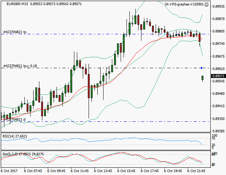
Task: Click the '6 Oct 09:45' time axis label
Action: pyautogui.click(x=56, y=171)
